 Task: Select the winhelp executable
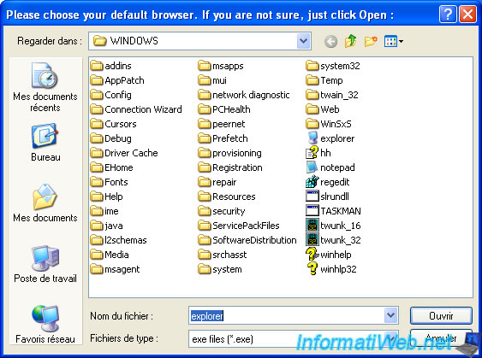[329, 255]
